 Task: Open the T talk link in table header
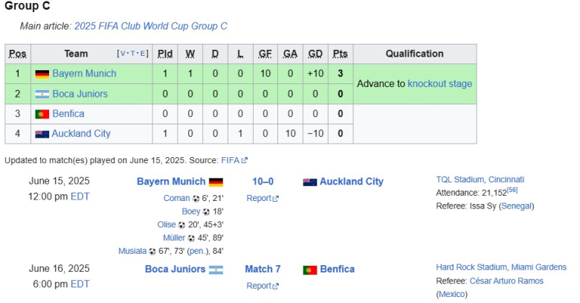tap(133, 54)
